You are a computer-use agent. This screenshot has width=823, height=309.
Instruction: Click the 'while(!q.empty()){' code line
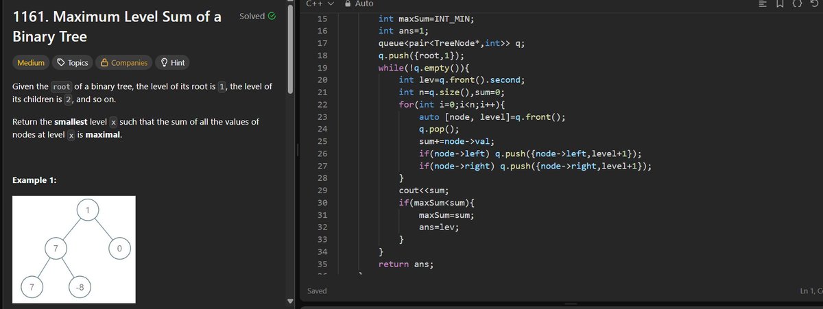[x=424, y=68]
